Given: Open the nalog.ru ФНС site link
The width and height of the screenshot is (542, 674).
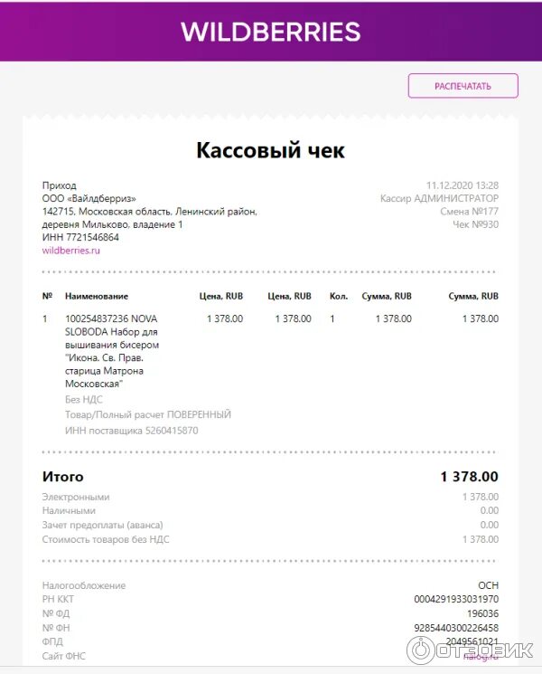Looking at the screenshot, I should (481, 656).
